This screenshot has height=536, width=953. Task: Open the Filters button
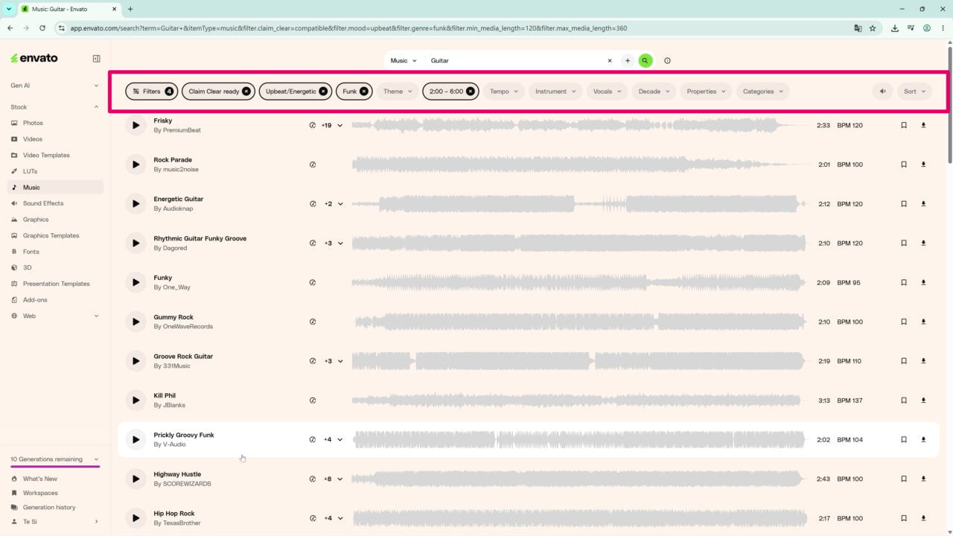tap(152, 92)
